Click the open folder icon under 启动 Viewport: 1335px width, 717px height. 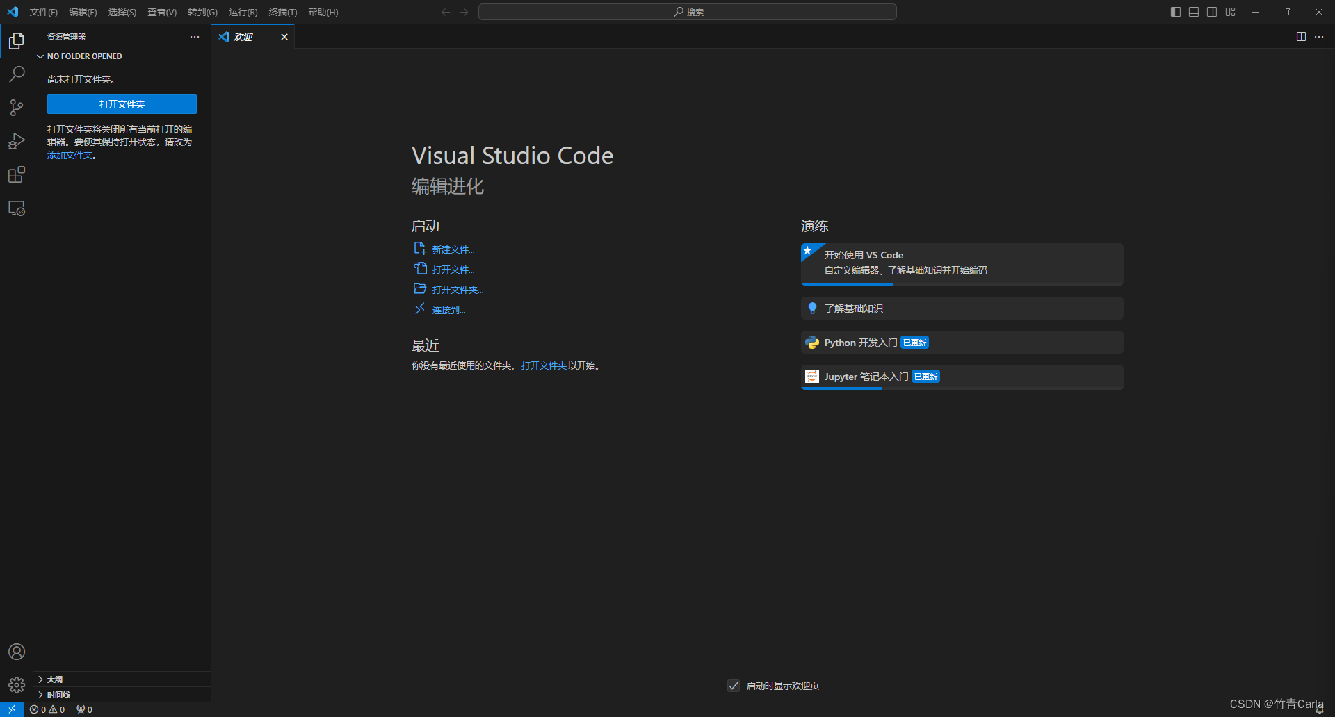pos(420,289)
